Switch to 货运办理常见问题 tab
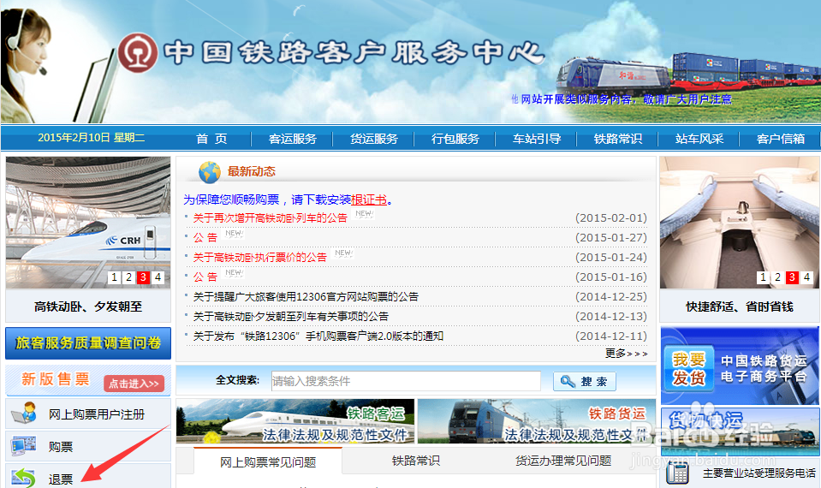Image resolution: width=821 pixels, height=488 pixels. tap(563, 461)
